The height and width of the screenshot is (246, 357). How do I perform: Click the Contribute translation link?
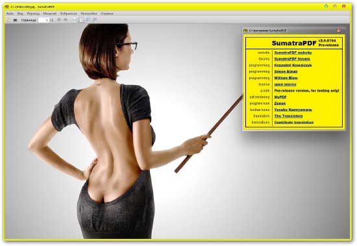[x=293, y=122]
